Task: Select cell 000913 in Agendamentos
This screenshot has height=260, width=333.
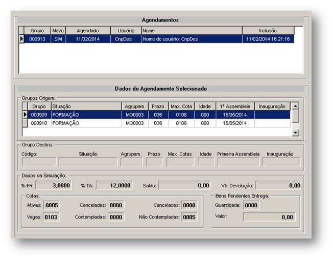Action: [x=37, y=39]
